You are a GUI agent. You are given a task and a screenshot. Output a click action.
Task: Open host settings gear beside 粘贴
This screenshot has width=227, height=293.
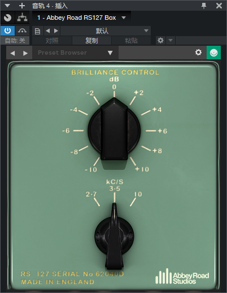click(160, 40)
